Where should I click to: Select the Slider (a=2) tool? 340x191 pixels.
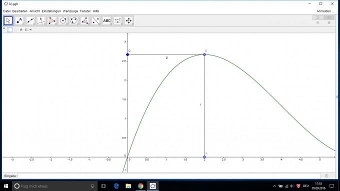tap(117, 21)
